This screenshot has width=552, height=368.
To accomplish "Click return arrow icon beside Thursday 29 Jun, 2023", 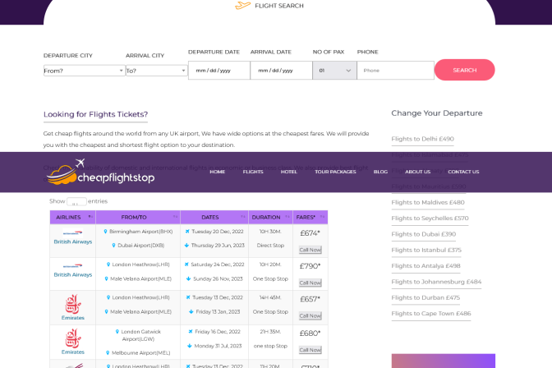I will click(x=186, y=245).
